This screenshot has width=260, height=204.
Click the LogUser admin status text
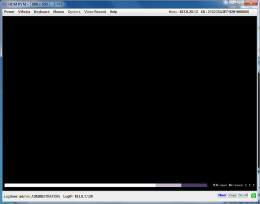click(x=32, y=197)
